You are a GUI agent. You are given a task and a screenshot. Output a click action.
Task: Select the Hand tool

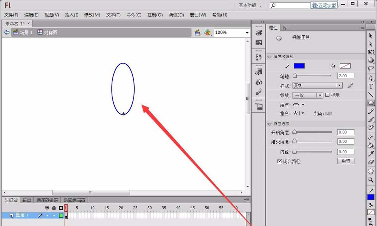371,171
